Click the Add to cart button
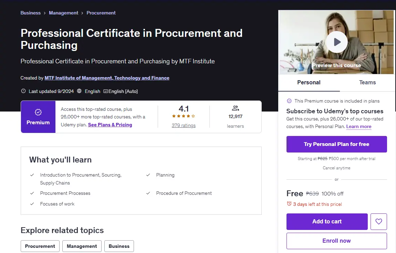This screenshot has height=253, width=396. coord(327,221)
